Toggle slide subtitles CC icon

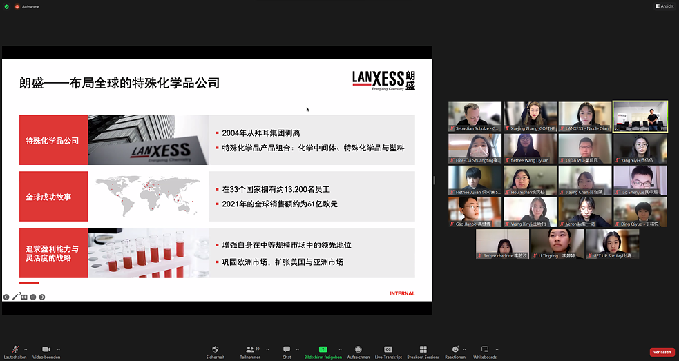24,297
